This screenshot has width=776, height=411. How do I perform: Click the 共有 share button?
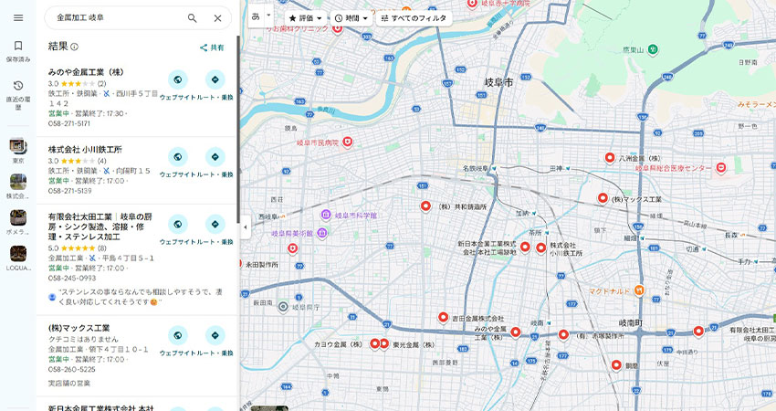[x=212, y=47]
